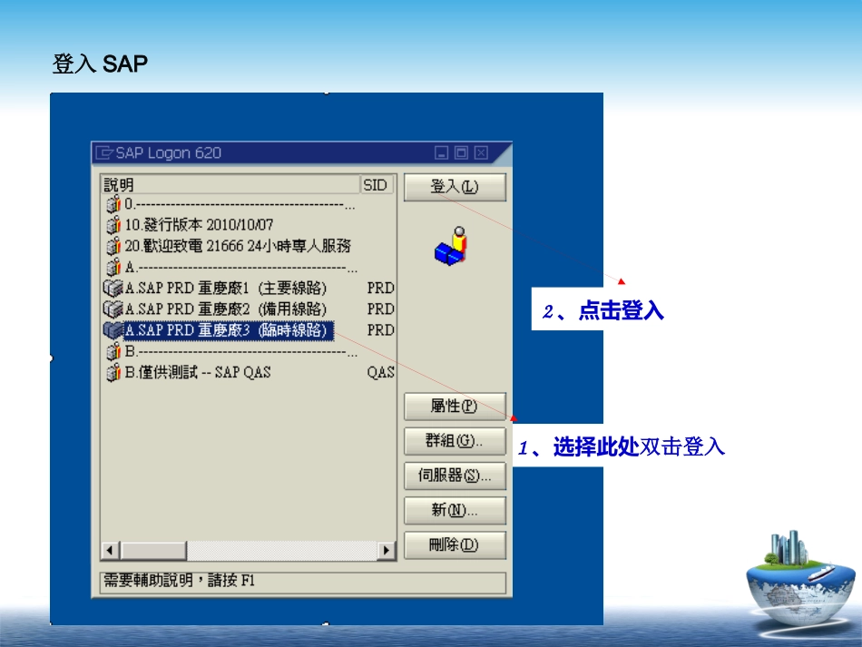Image resolution: width=862 pixels, height=647 pixels.
Task: Select entry A.SAP PRD 重慶廠1 (主要線路)
Action: click(x=225, y=288)
